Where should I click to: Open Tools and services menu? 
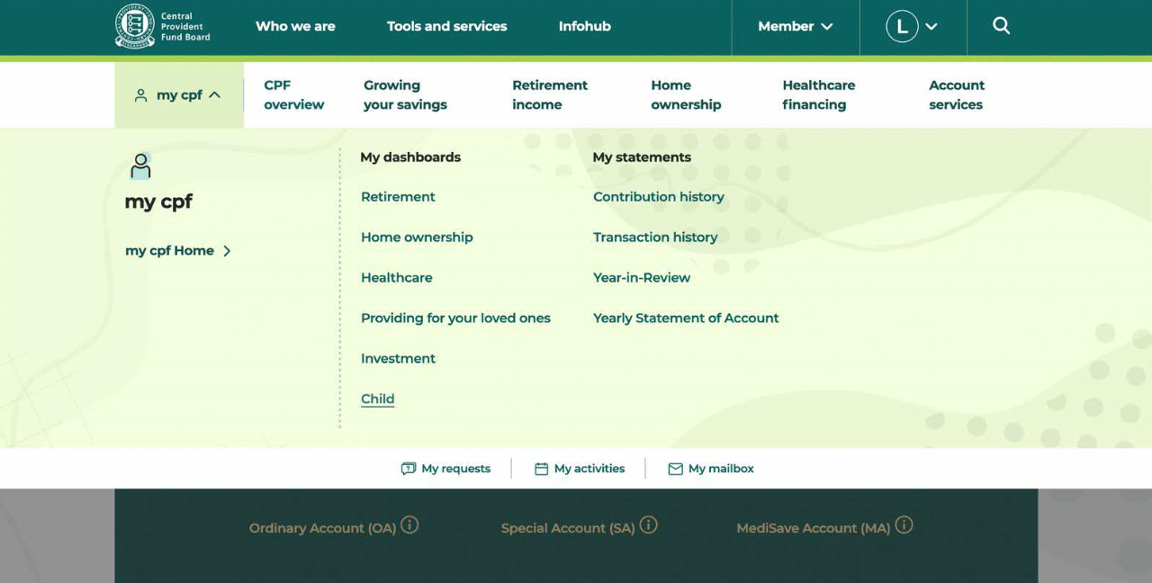coord(446,26)
